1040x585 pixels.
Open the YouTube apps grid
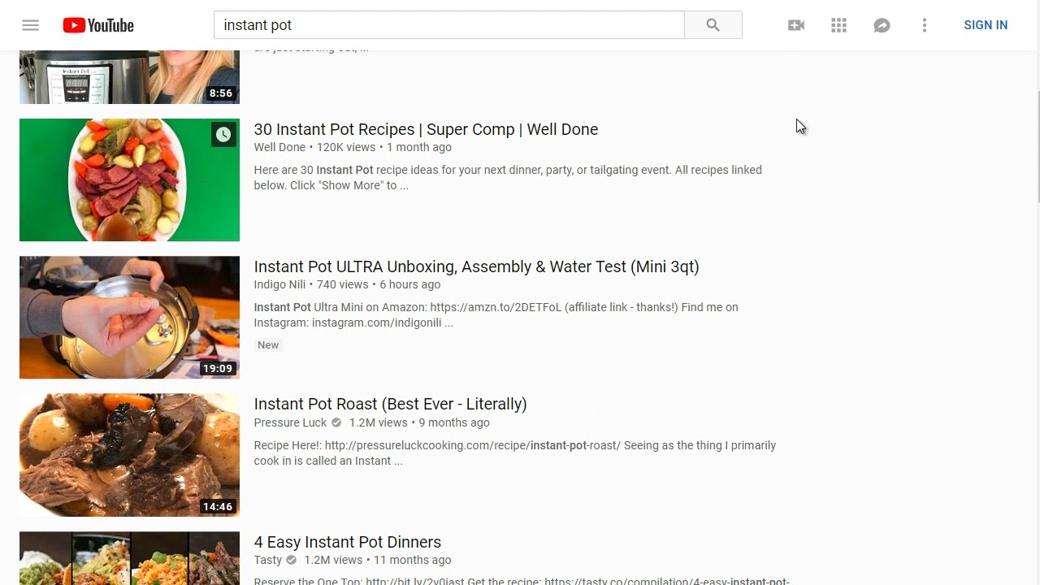[x=839, y=25]
